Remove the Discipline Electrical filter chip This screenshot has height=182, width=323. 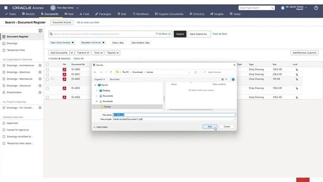[x=103, y=42]
